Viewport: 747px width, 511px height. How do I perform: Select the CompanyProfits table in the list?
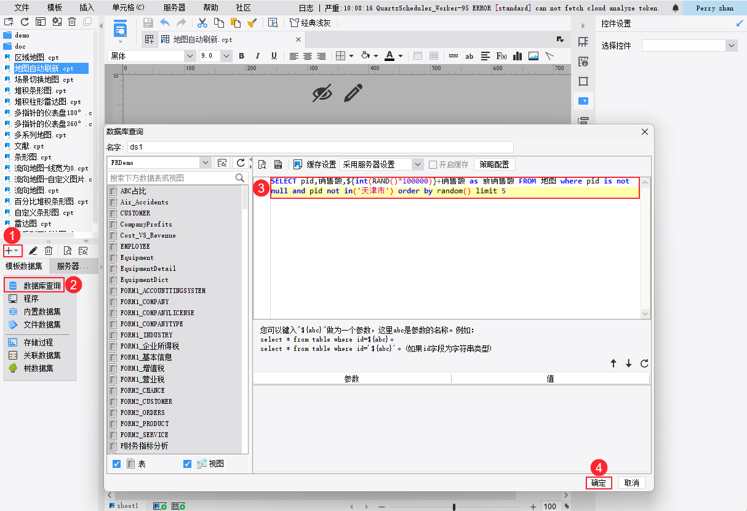pos(146,224)
